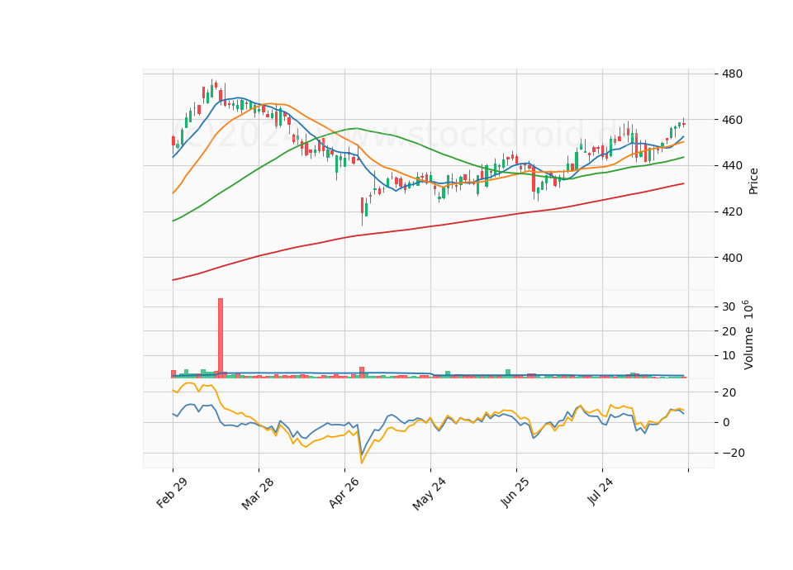Click the red long-term moving average line

(x=430, y=226)
